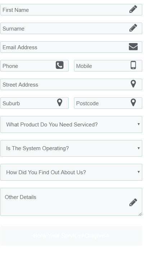Image resolution: width=157 pixels, height=264 pixels.
Task: Click the pencil icon in Surname field
Action: pyautogui.click(x=133, y=28)
